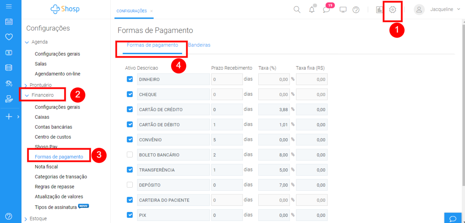Screen dimensions: 465x223
Task: Open chat messages with 19 badge
Action: 326,10
